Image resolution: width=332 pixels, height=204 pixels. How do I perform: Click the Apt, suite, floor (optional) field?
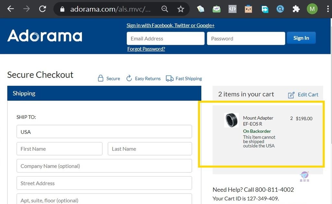click(x=104, y=199)
